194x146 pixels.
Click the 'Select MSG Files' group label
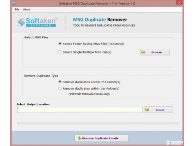pyautogui.click(x=36, y=37)
